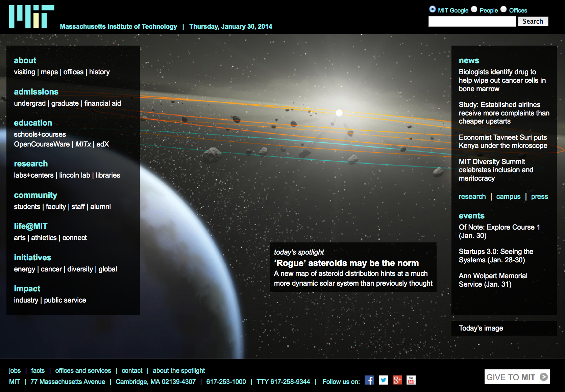Viewport: 565px width, 392px height.
Task: Open MIT's YouTube channel
Action: point(412,380)
